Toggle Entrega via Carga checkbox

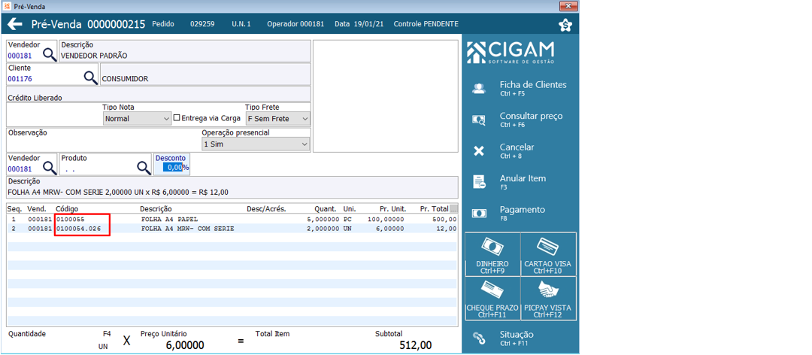[x=177, y=117]
